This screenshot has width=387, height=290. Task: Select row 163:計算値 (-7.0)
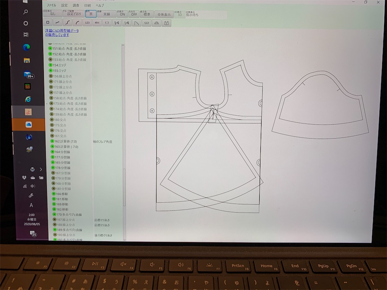(x=64, y=147)
